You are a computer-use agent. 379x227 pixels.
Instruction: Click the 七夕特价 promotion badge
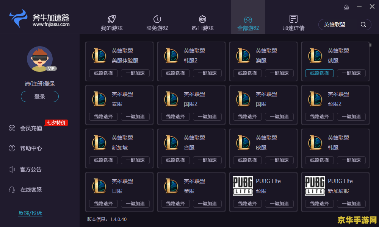[x=56, y=123]
